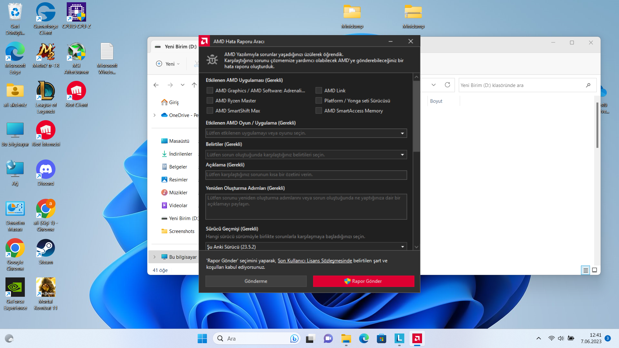The image size is (619, 348).
Task: Open the Yeni menu in Explorer
Action: point(168,64)
